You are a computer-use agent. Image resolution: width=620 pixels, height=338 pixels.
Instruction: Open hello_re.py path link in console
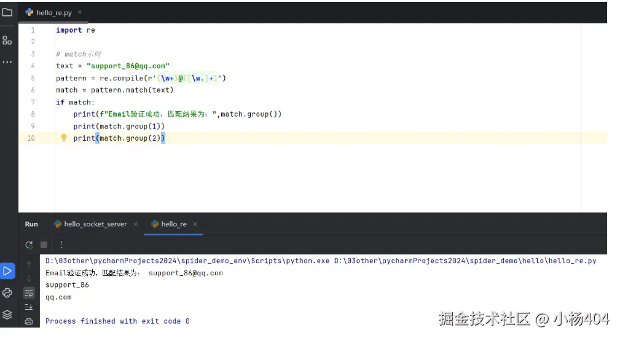(x=465, y=261)
